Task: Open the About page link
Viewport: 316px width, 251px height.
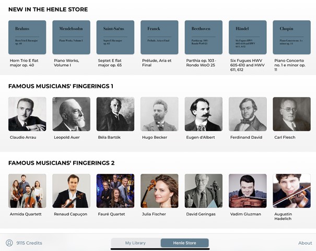Action: click(305, 243)
